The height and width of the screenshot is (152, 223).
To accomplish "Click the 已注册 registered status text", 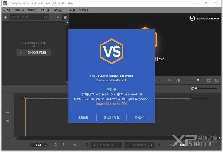I will pos(111,90).
